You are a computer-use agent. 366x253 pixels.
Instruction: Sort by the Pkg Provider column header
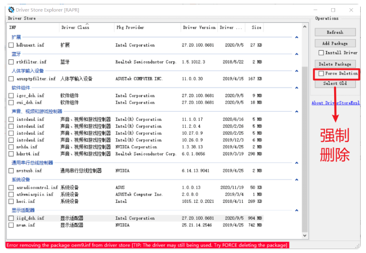(147, 28)
